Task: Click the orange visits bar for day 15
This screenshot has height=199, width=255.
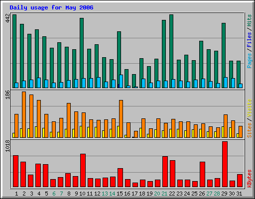Action: click(121, 119)
